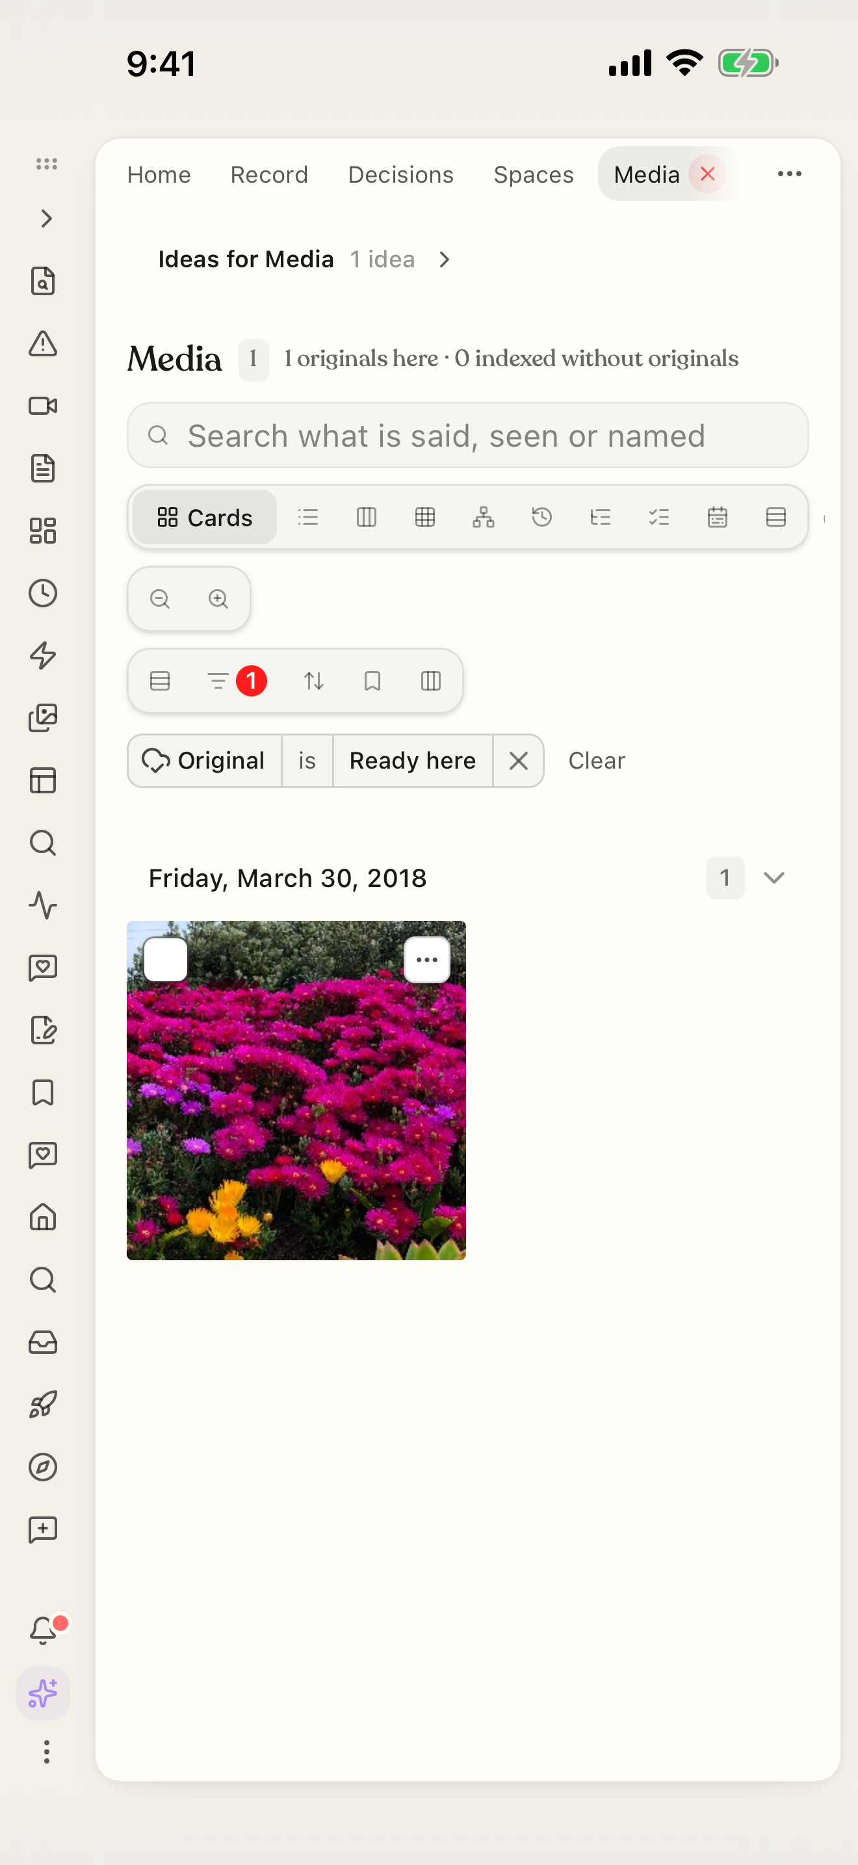Image resolution: width=858 pixels, height=1865 pixels.
Task: Open the file search icon in the sidebar
Action: click(x=44, y=281)
